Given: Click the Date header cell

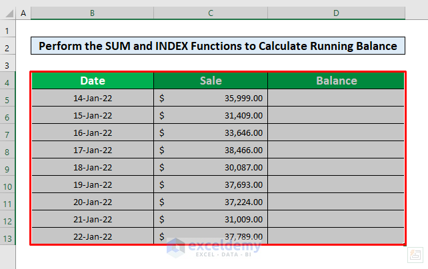Looking at the screenshot, I should point(92,81).
